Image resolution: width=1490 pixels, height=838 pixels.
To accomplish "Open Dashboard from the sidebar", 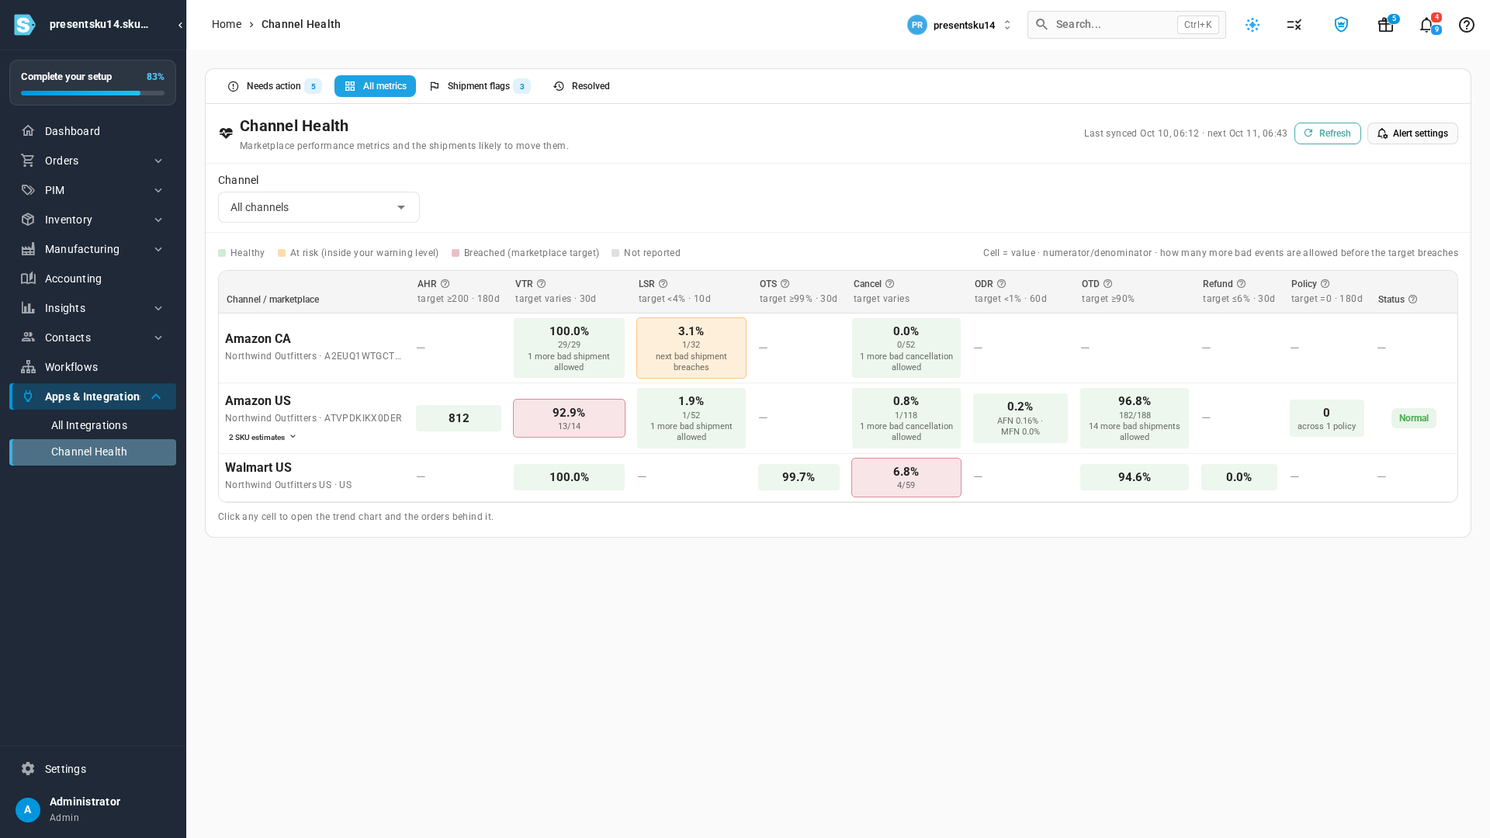I will click(93, 131).
